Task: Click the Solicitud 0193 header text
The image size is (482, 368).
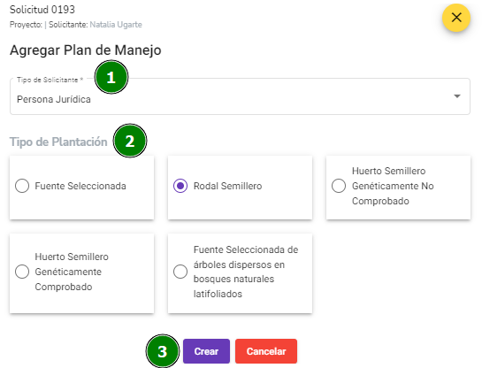Action: click(x=42, y=10)
